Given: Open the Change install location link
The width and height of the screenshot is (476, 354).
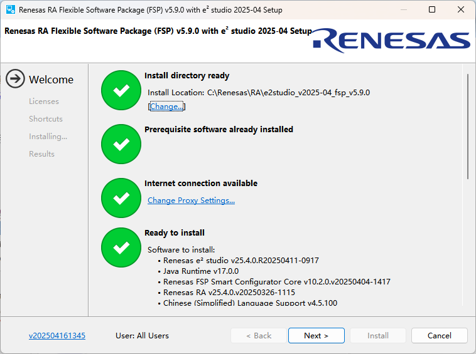Looking at the screenshot, I should pyautogui.click(x=166, y=107).
